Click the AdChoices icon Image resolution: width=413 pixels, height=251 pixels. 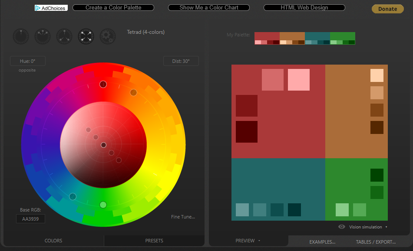coord(38,8)
